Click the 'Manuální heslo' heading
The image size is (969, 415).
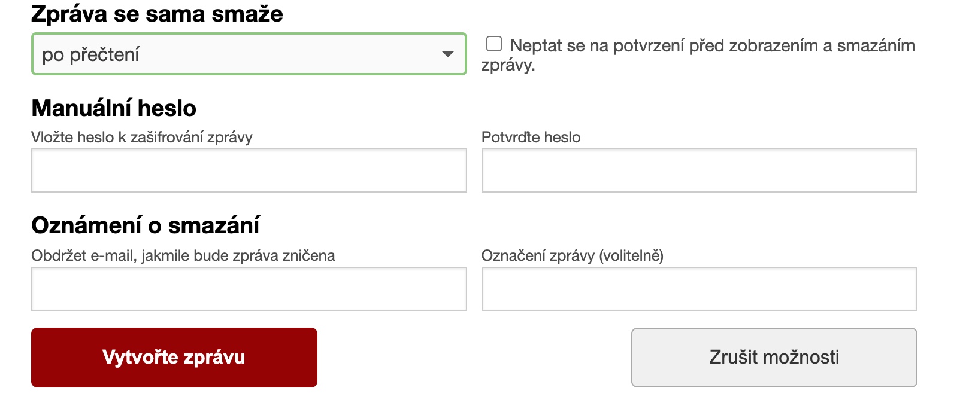(x=114, y=108)
